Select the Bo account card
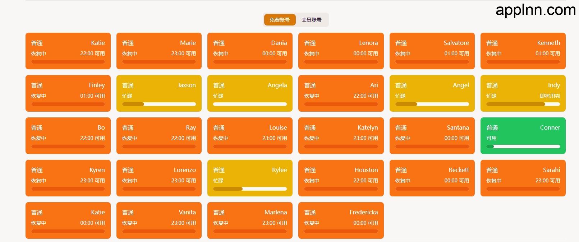Viewport: 579px width, 242px height. coord(68,136)
